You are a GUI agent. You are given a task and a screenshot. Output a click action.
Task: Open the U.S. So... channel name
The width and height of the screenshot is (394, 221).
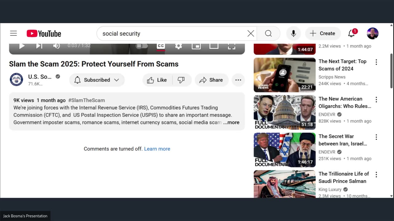click(x=40, y=77)
